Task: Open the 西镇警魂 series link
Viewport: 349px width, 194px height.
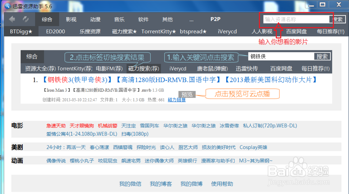Action: (123, 147)
